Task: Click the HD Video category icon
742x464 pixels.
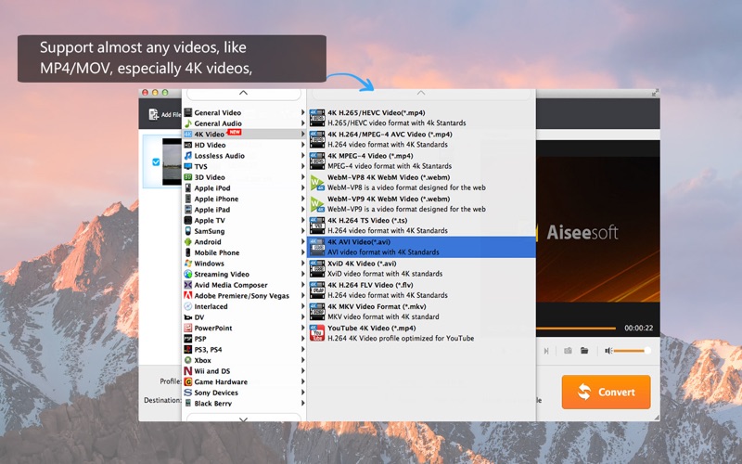Action: tap(188, 145)
